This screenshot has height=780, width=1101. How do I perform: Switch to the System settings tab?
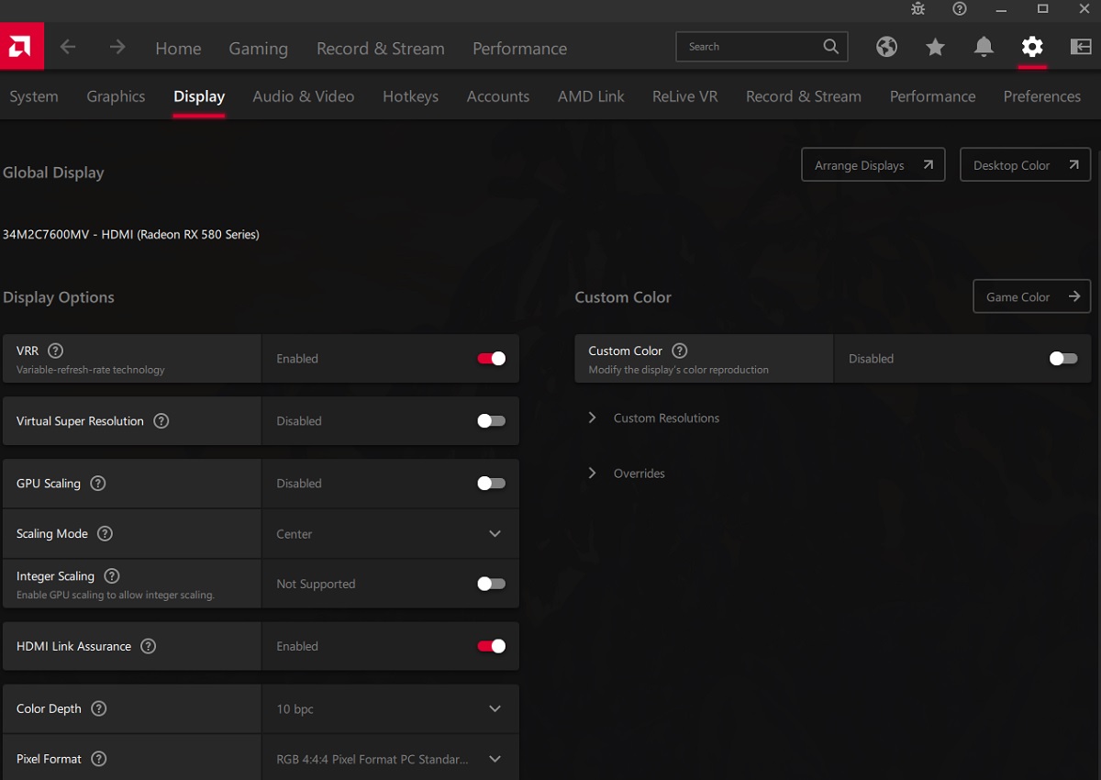[34, 96]
